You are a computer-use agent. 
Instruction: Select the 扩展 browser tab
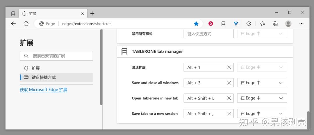(x=53, y=14)
